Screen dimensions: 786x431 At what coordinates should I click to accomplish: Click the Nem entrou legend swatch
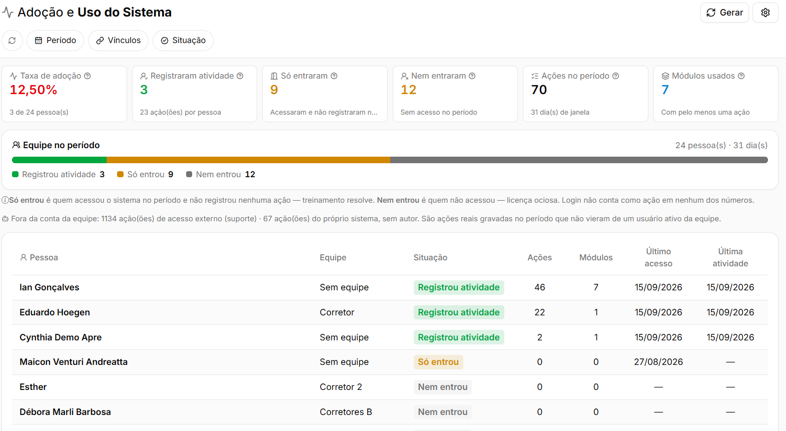tap(189, 174)
